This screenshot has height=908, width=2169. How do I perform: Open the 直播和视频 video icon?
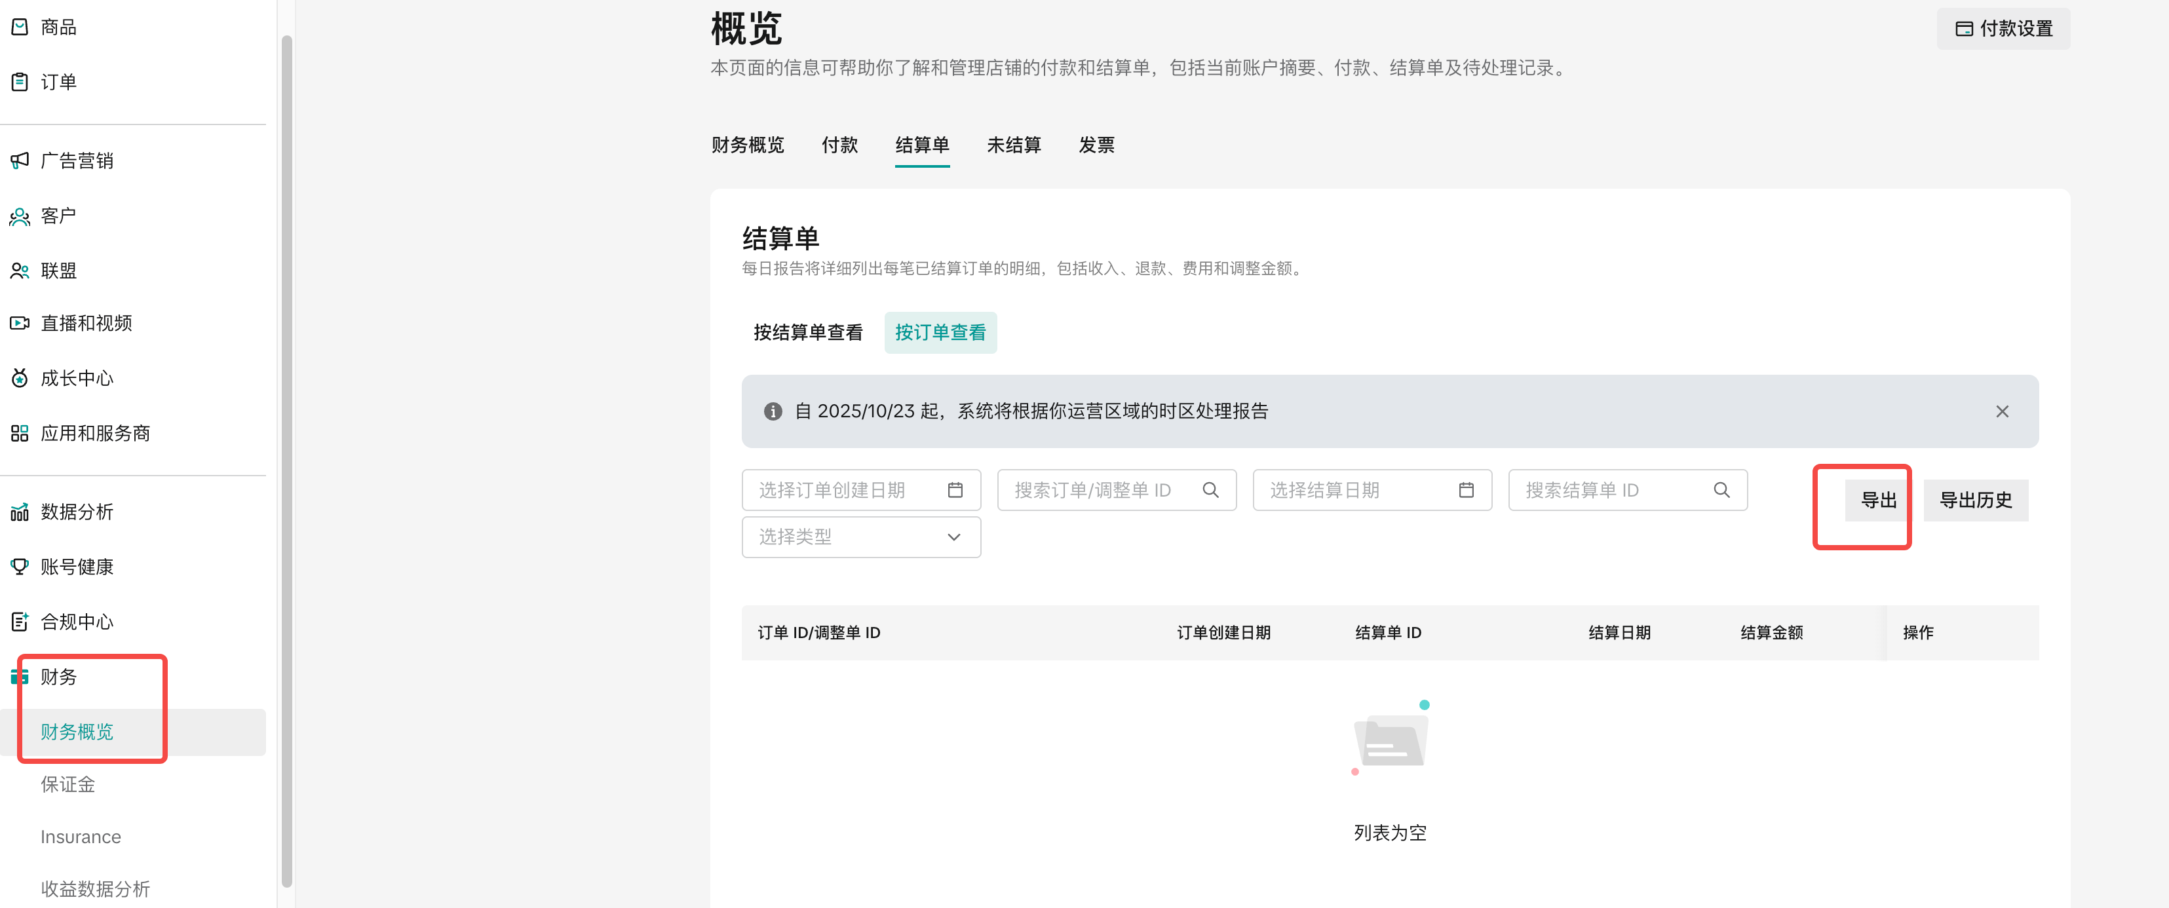(20, 323)
